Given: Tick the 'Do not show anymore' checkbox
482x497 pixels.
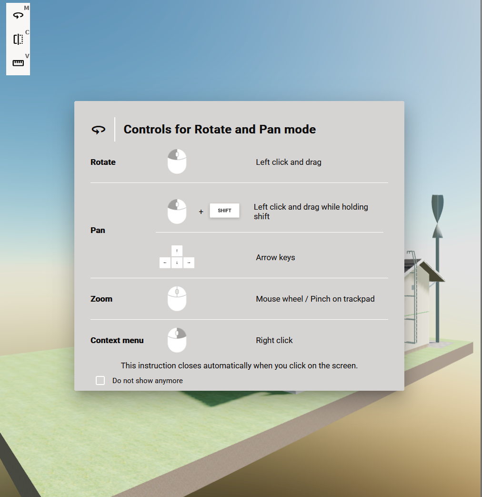Looking at the screenshot, I should [100, 380].
